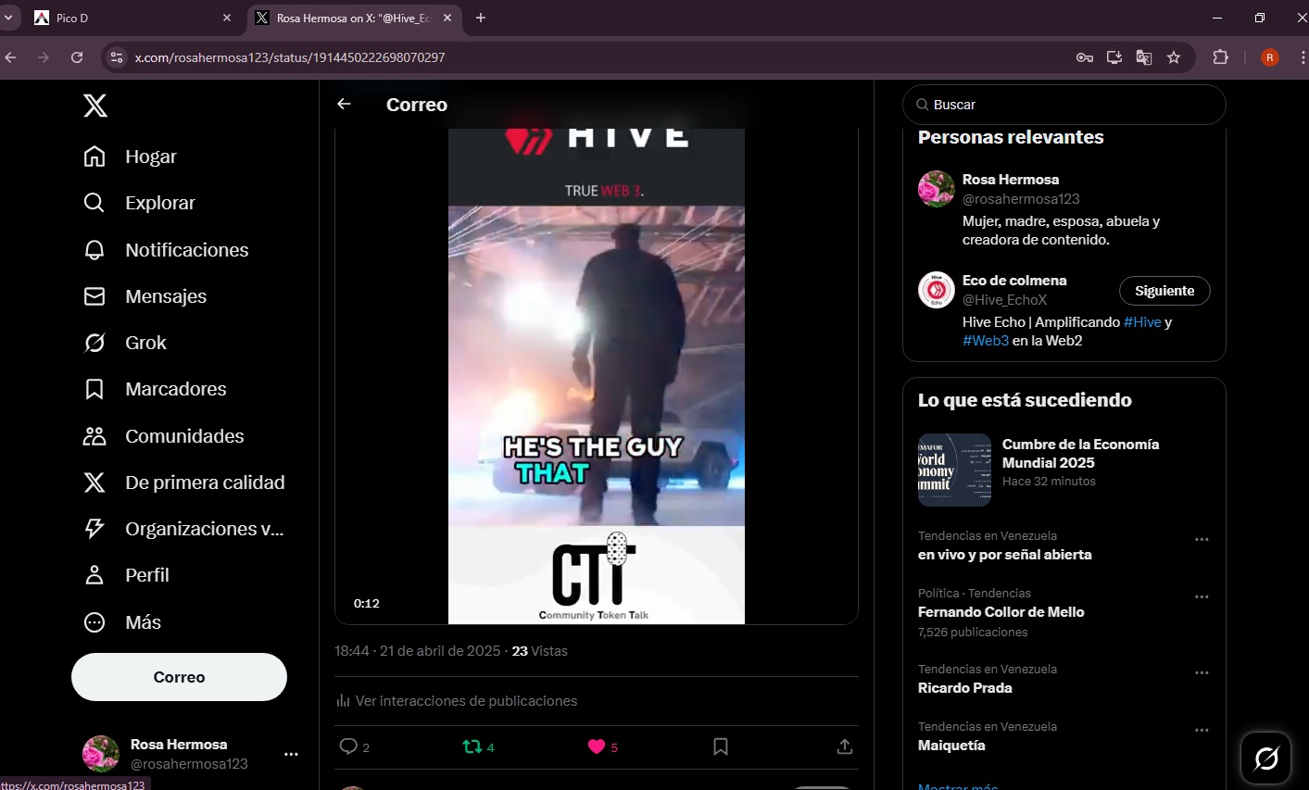This screenshot has width=1309, height=790.
Task: Click the reply comment icon
Action: 348,746
